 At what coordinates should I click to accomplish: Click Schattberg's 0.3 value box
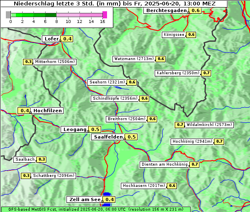click(26, 176)
